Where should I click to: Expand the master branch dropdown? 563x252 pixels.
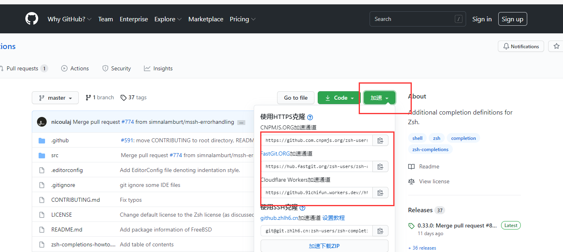55,97
